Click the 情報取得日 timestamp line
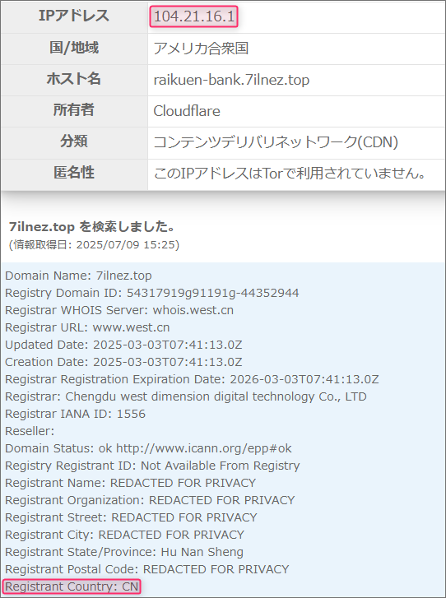Image resolution: width=446 pixels, height=598 pixels. point(94,244)
